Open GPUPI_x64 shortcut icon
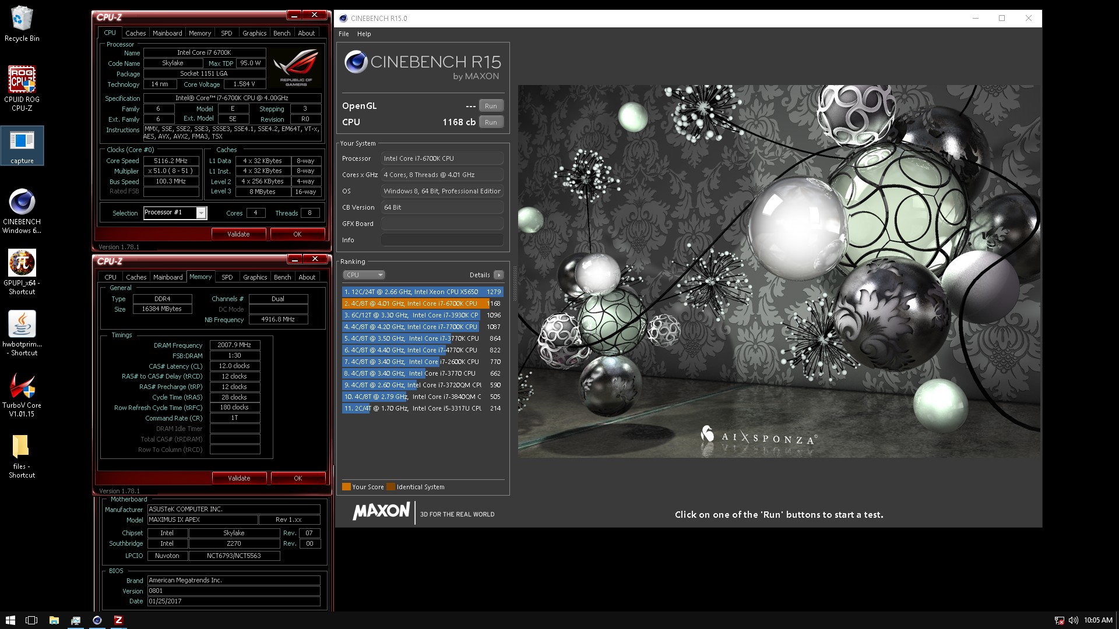The image size is (1119, 629). click(x=22, y=272)
